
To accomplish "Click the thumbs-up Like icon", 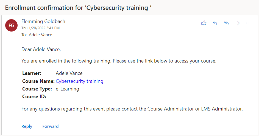I will pos(204,23).
